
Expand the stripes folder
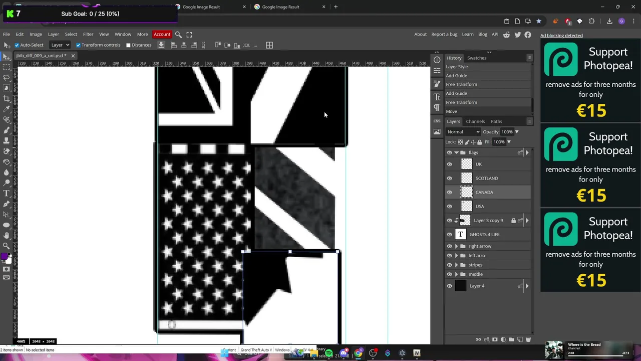456,265
